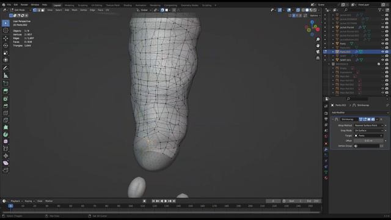Image resolution: width=391 pixels, height=220 pixels.
Task: Open the Select menu in viewport header
Action: pyautogui.click(x=59, y=10)
